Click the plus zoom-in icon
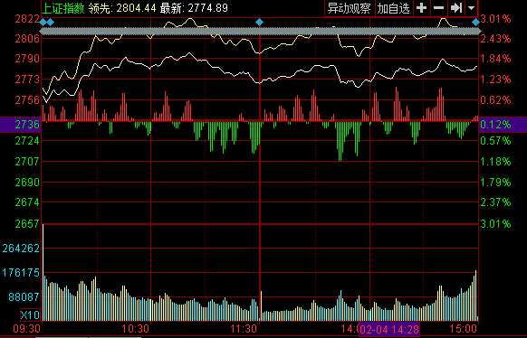The height and width of the screenshot is (338, 527). pos(421,8)
